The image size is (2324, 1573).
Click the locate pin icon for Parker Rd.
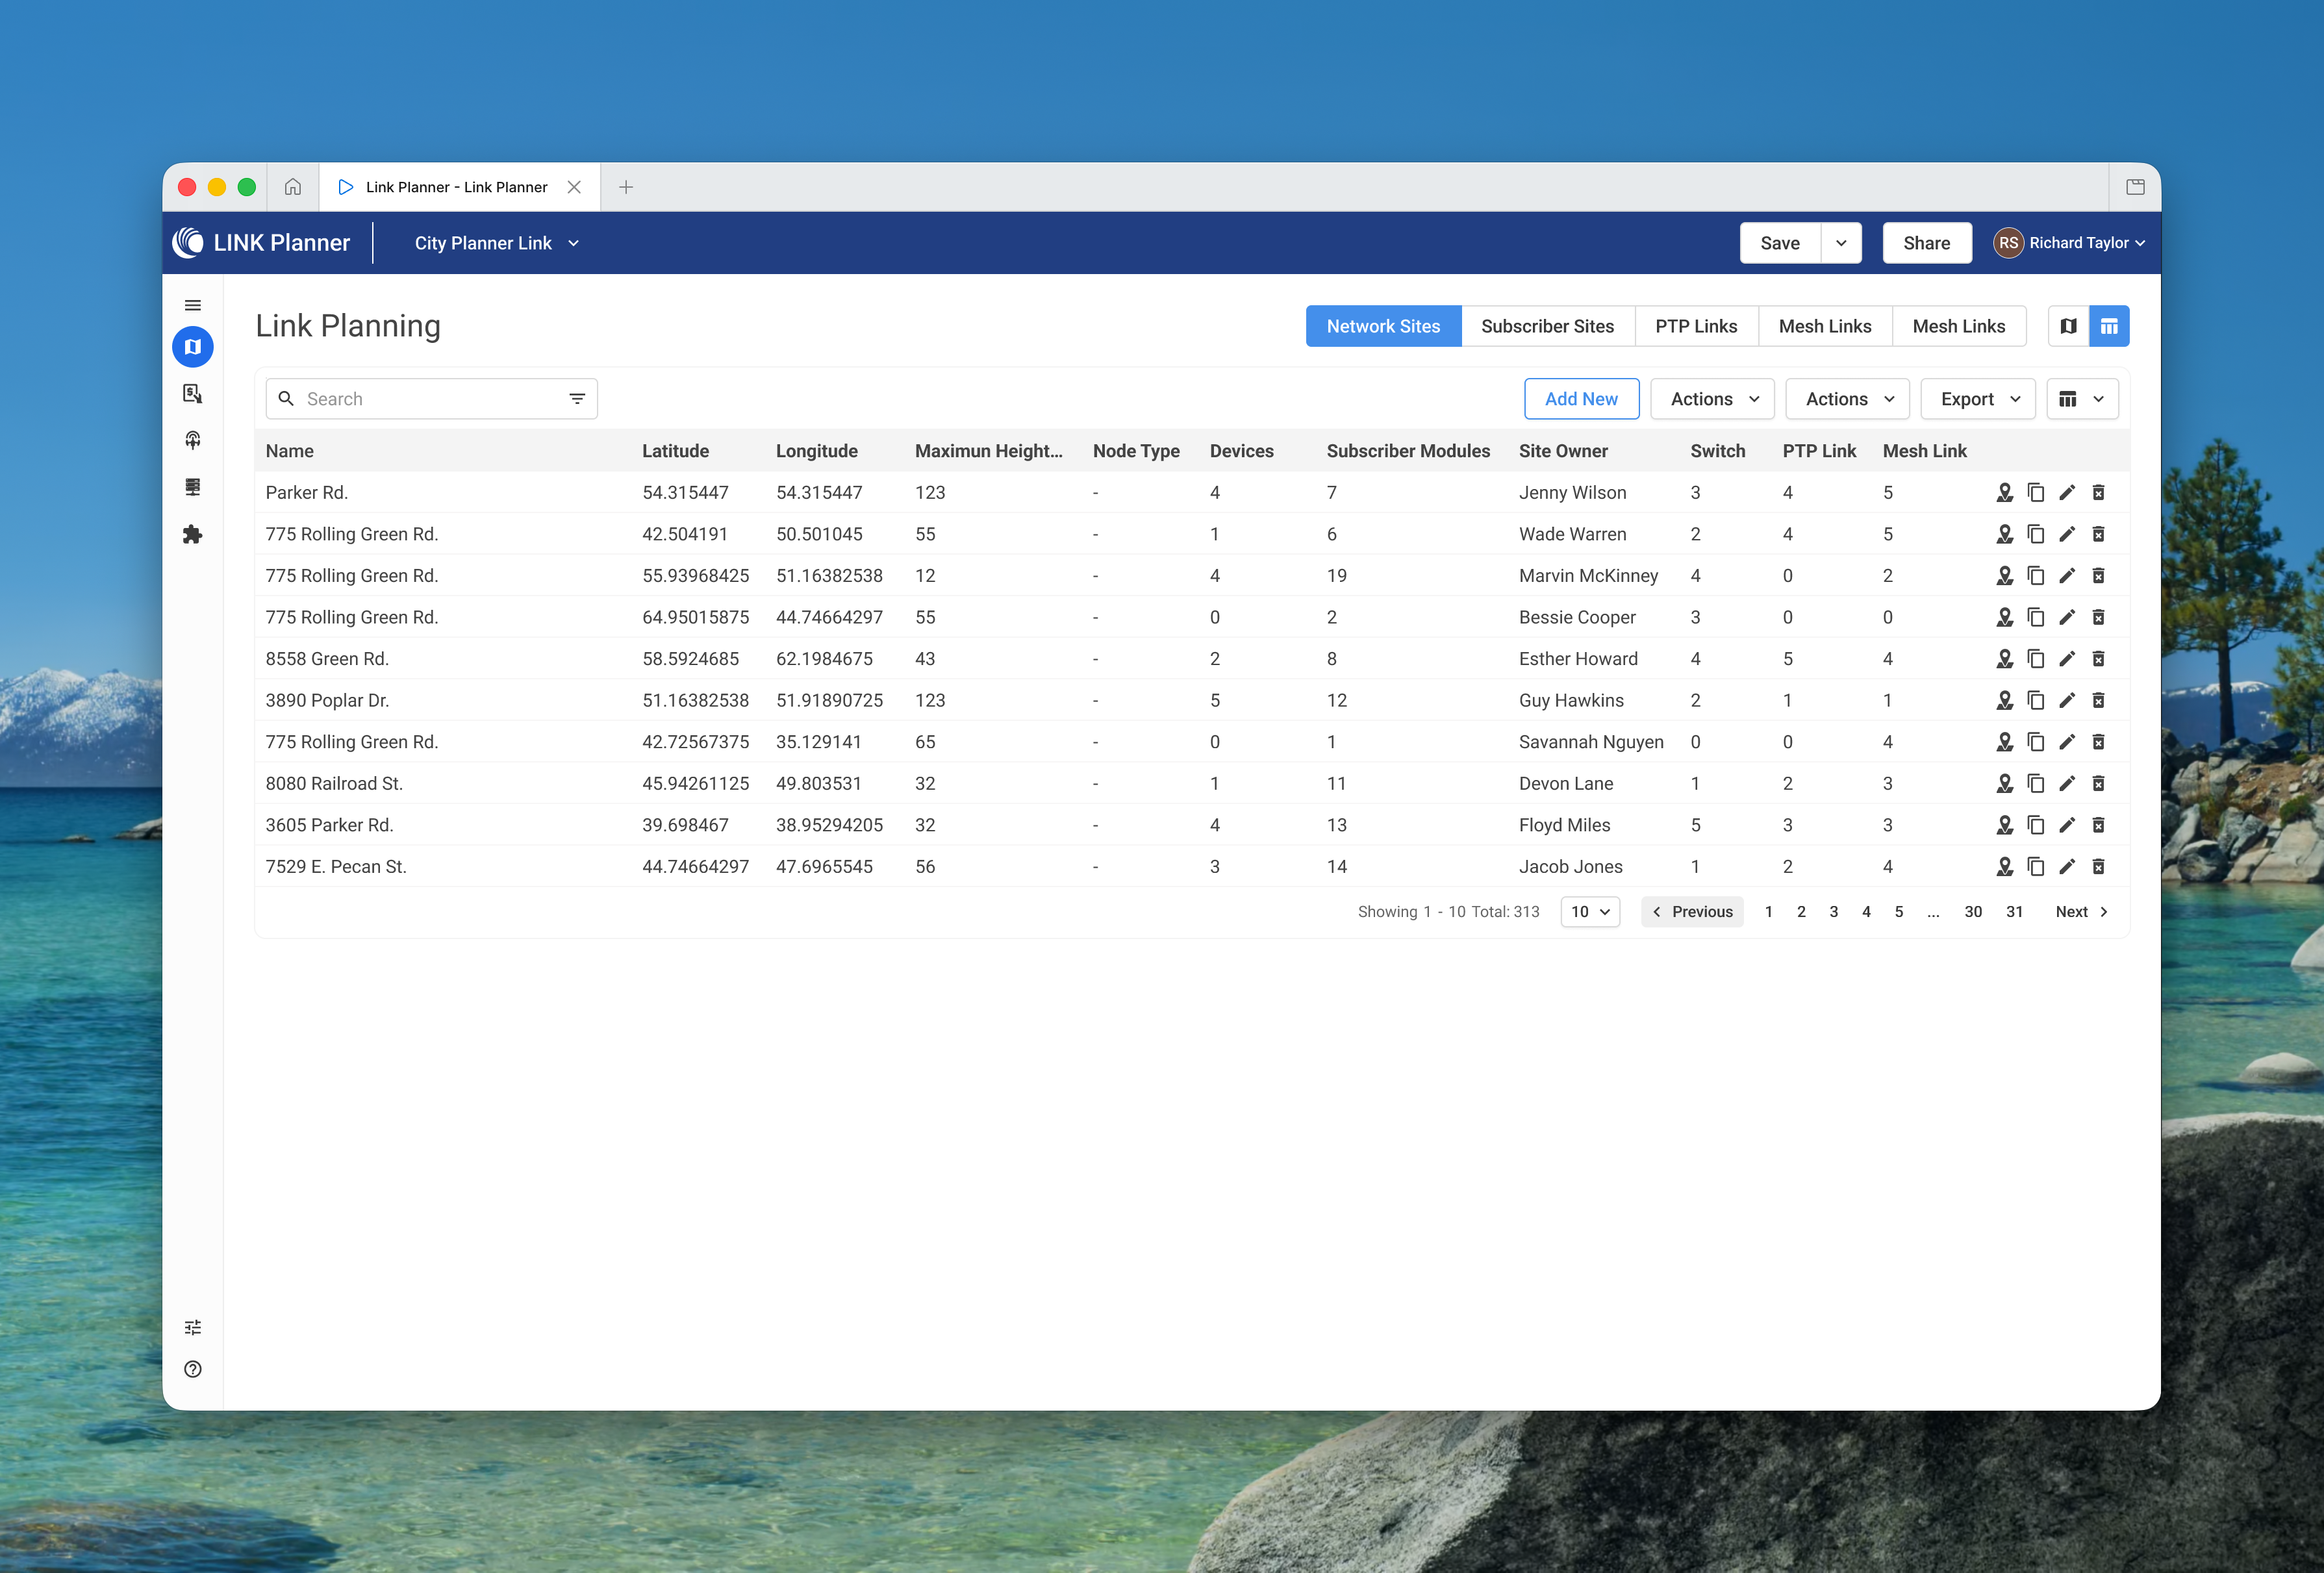click(2004, 492)
